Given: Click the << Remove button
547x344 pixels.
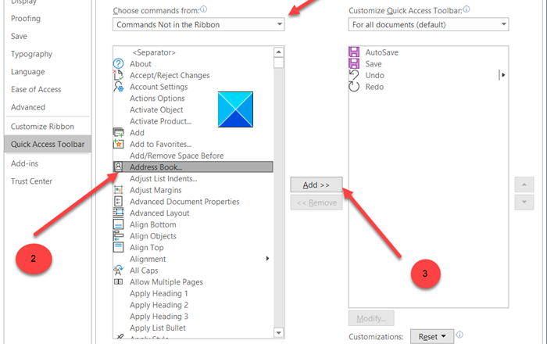Looking at the screenshot, I should click(316, 202).
